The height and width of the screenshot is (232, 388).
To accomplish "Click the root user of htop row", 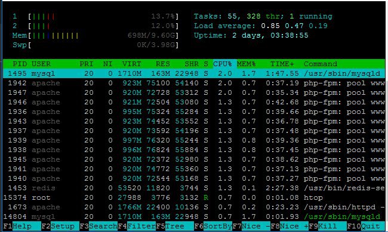I will (x=41, y=197).
